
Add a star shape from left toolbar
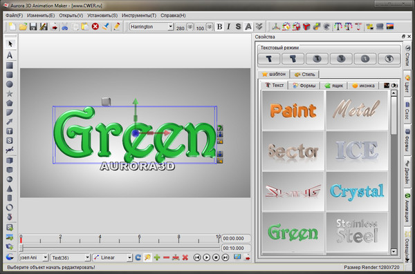pos(10,94)
